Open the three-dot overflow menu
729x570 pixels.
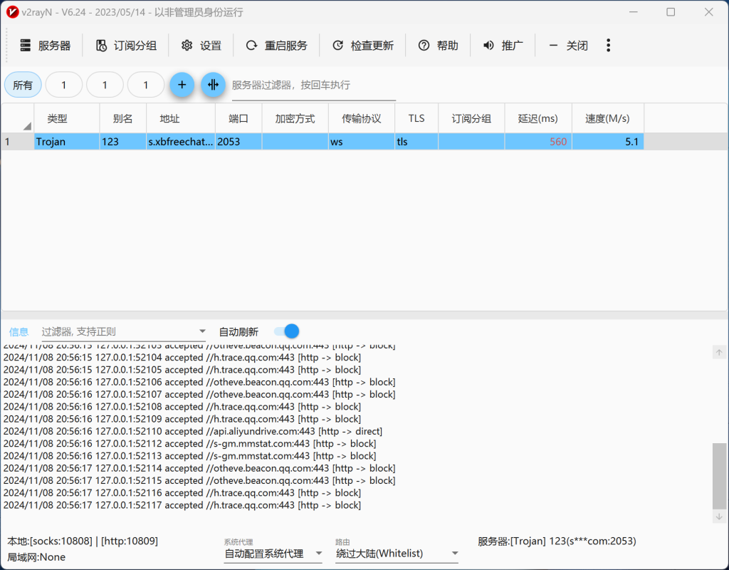(x=608, y=46)
